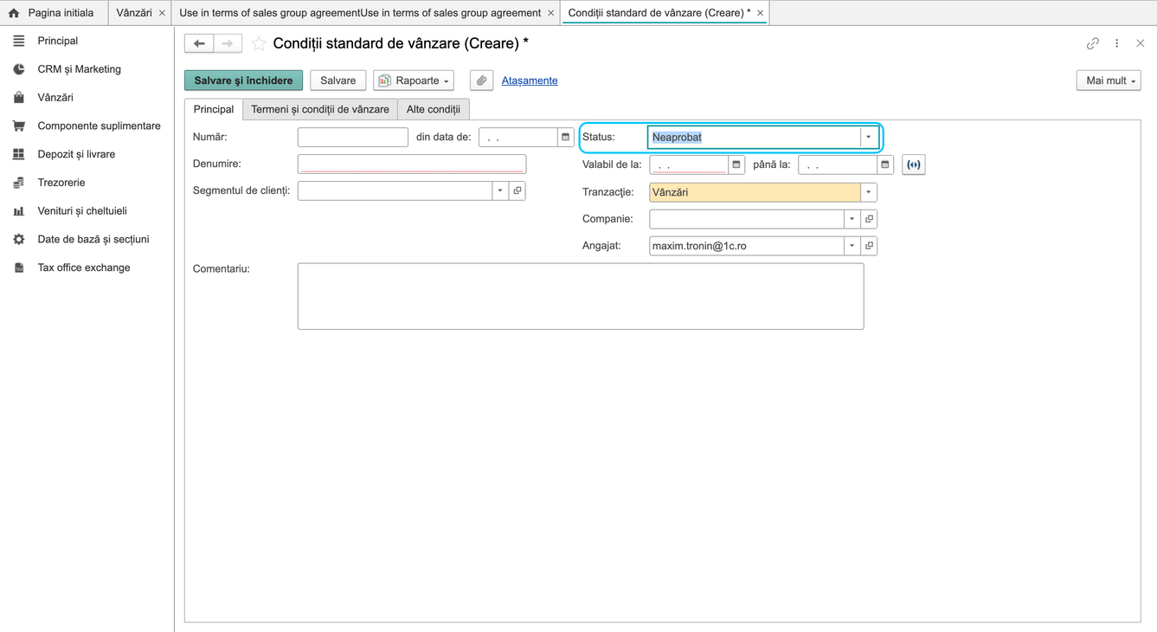Expand the Companie dropdown list
This screenshot has width=1157, height=632.
[x=852, y=219]
